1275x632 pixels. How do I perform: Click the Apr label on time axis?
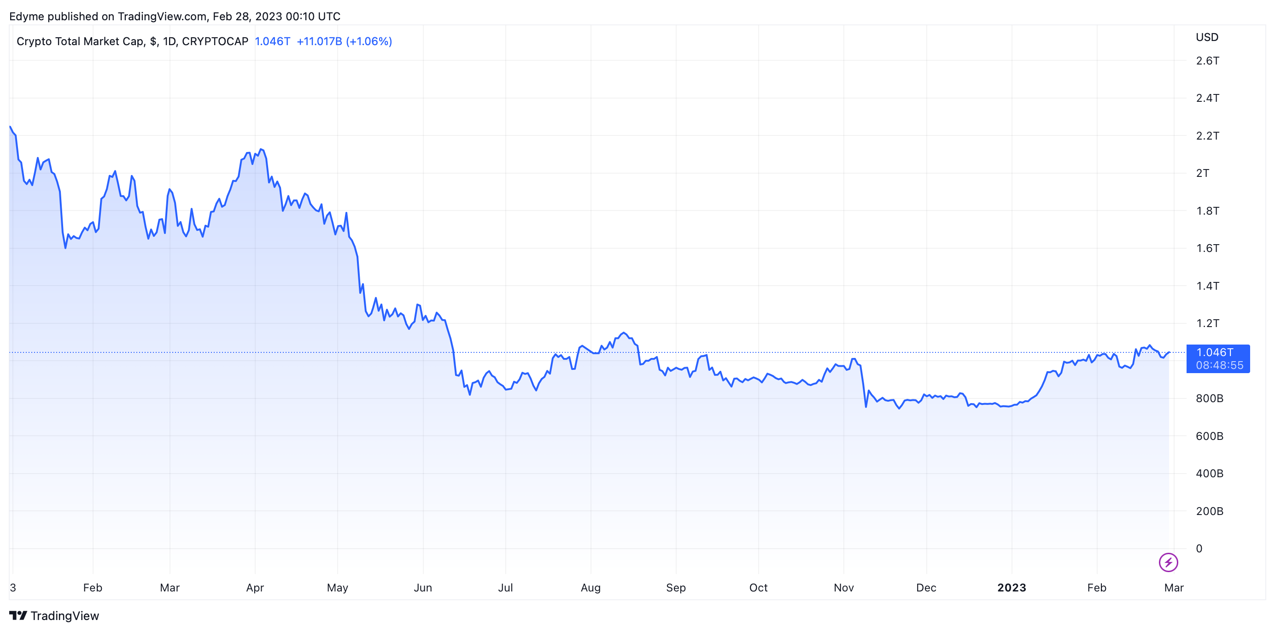255,587
